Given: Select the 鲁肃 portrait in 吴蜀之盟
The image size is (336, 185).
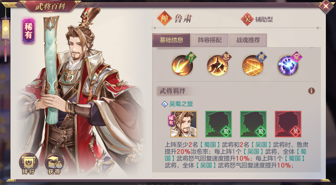Looking at the screenshot, I should tap(184, 124).
